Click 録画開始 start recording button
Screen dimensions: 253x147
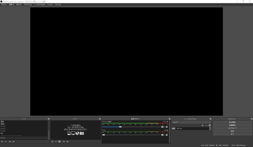232,125
